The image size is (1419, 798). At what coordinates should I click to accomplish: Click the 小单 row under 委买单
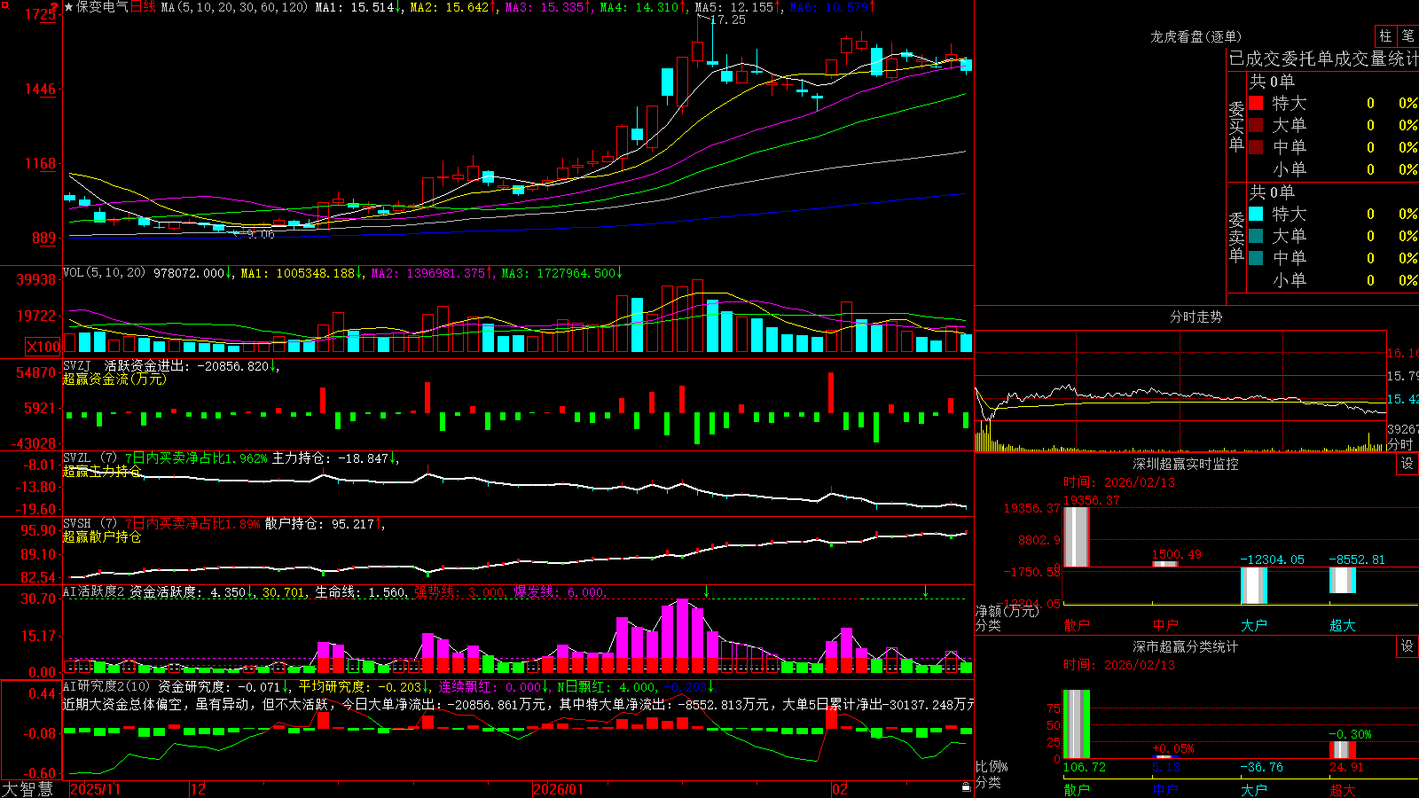1333,169
